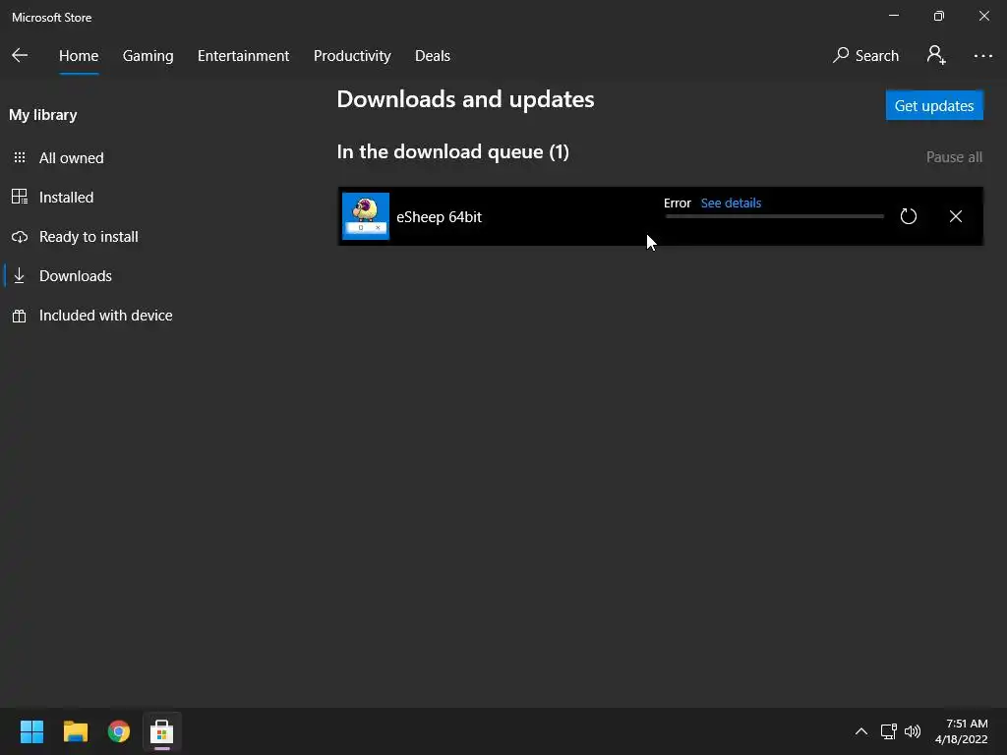Click the eSheep 64bit app name

pos(439,217)
